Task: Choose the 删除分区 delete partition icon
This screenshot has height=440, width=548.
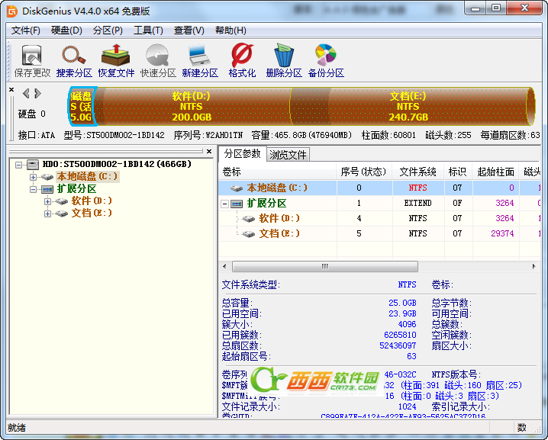Action: (x=284, y=60)
